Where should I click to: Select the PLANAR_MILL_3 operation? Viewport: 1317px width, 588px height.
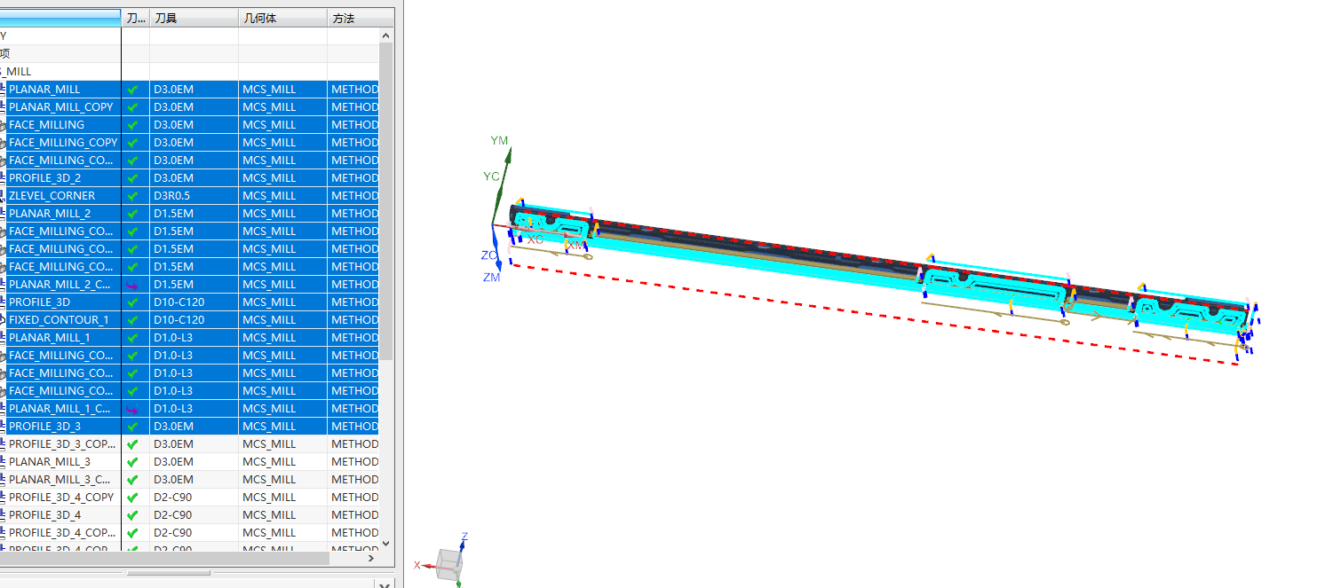(50, 462)
